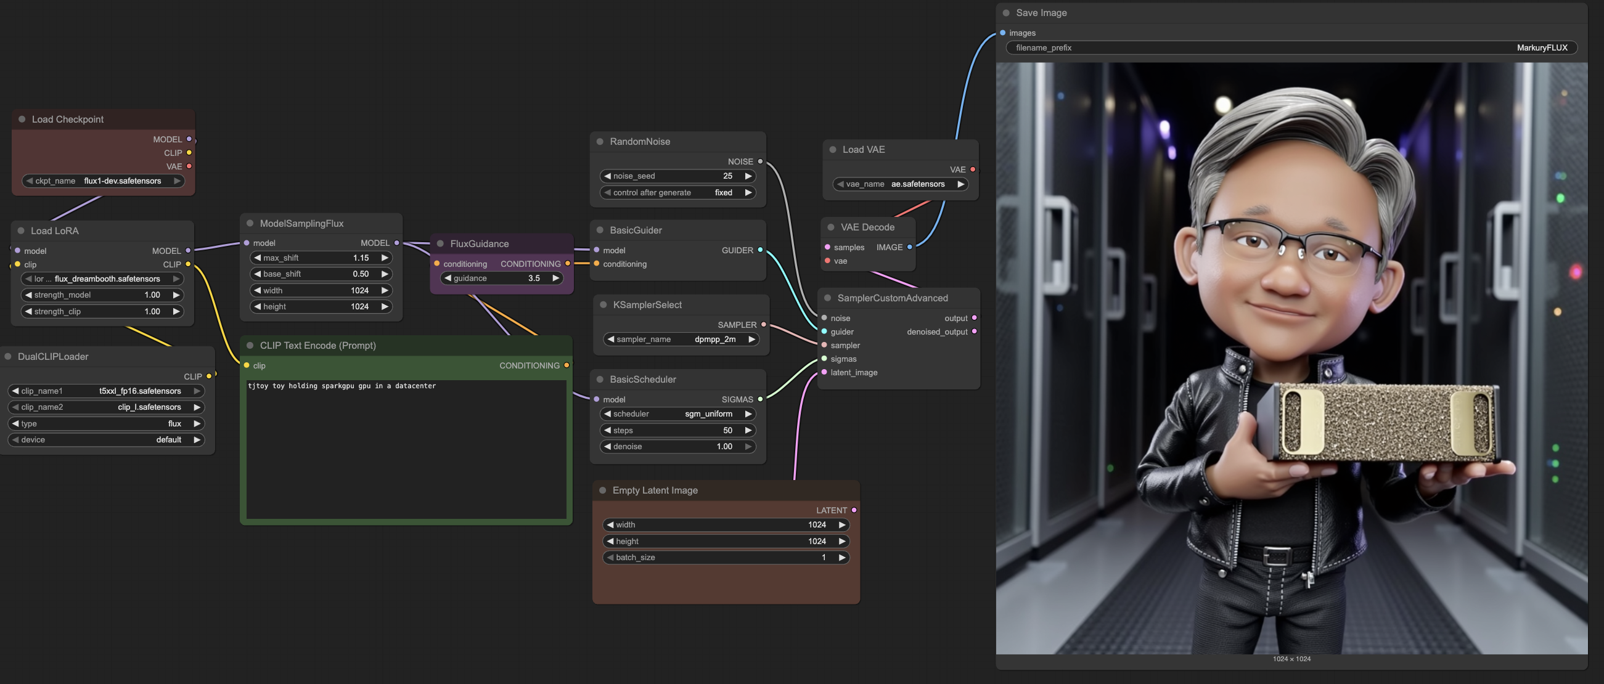Toggle collapse of the KSamplerSelect node
Image resolution: width=1604 pixels, height=684 pixels.
pyautogui.click(x=603, y=304)
